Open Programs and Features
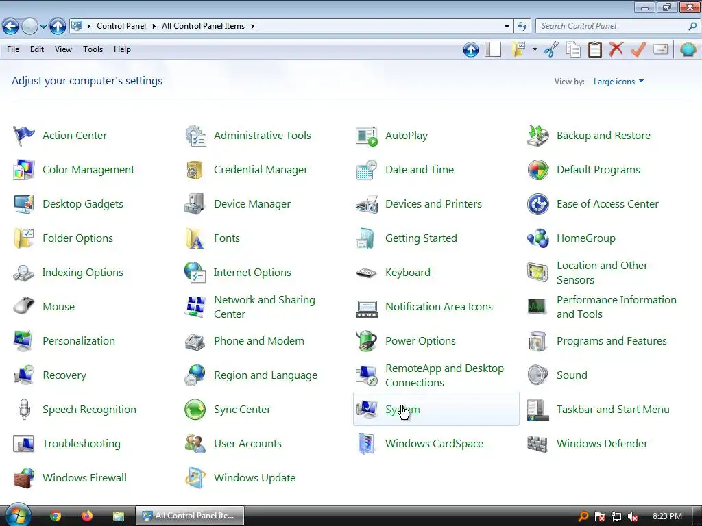The height and width of the screenshot is (526, 702). coord(612,341)
